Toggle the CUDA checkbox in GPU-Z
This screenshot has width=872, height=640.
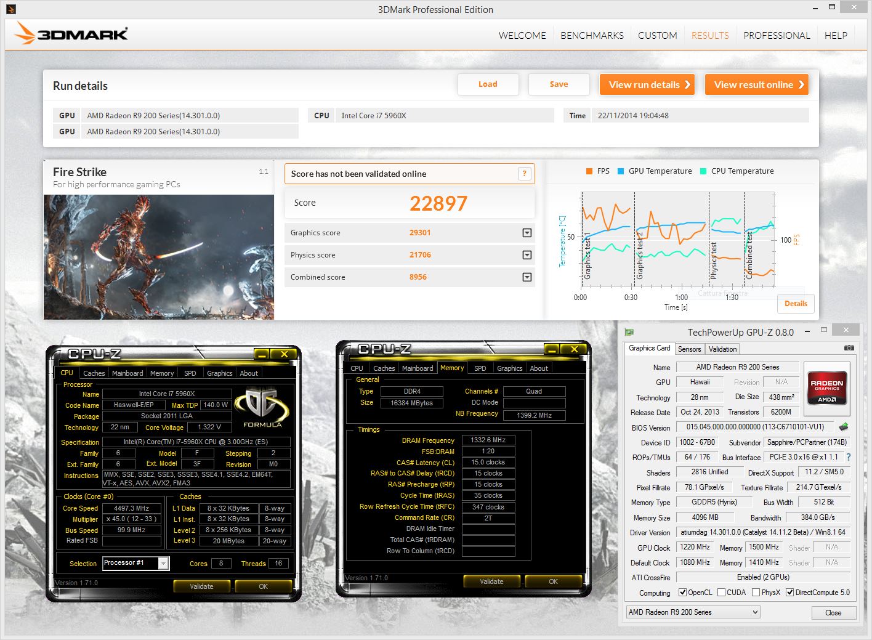pyautogui.click(x=721, y=593)
